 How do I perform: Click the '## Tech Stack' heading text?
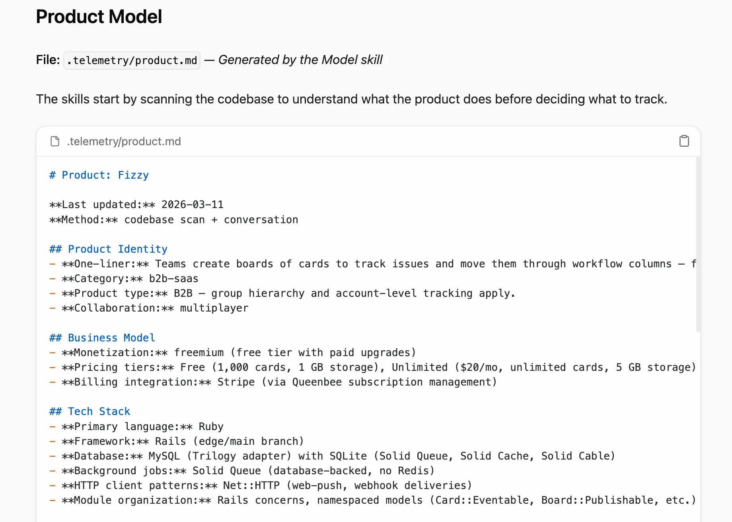coord(89,411)
